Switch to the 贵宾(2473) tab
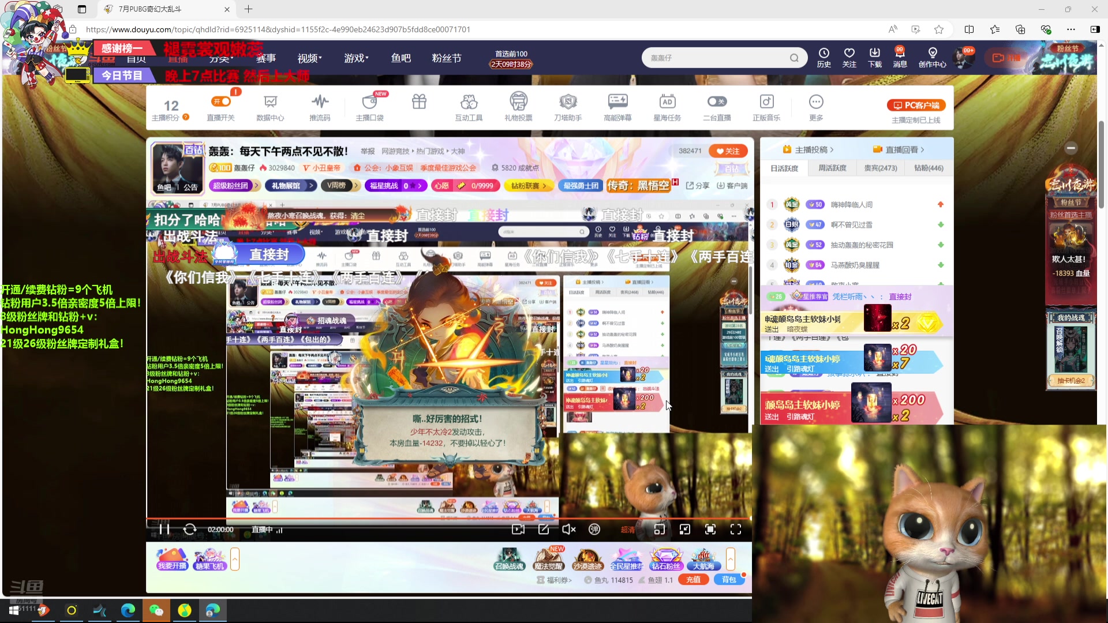The width and height of the screenshot is (1108, 623). (880, 168)
